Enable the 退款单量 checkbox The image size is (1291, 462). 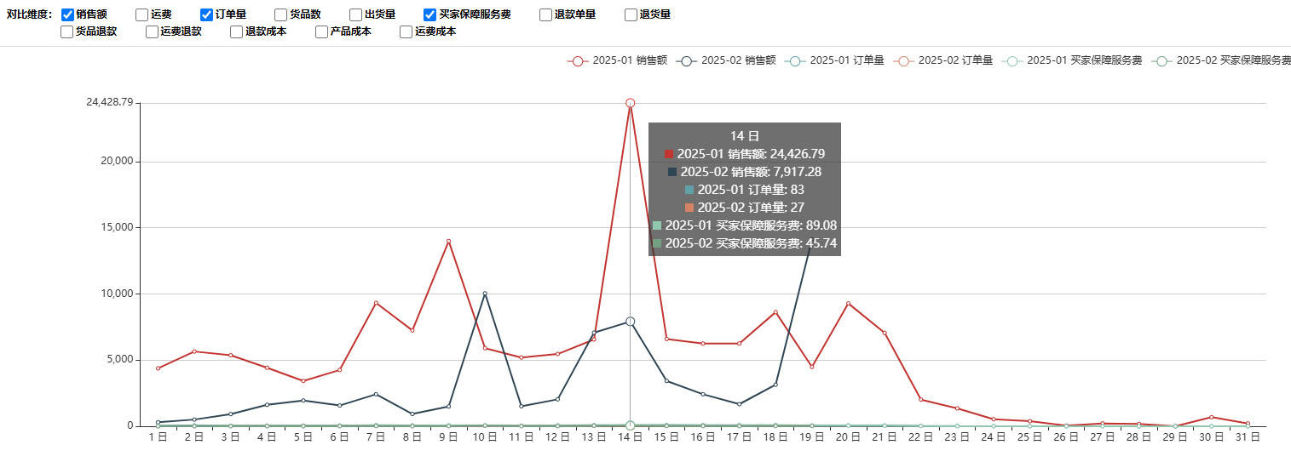(x=545, y=14)
